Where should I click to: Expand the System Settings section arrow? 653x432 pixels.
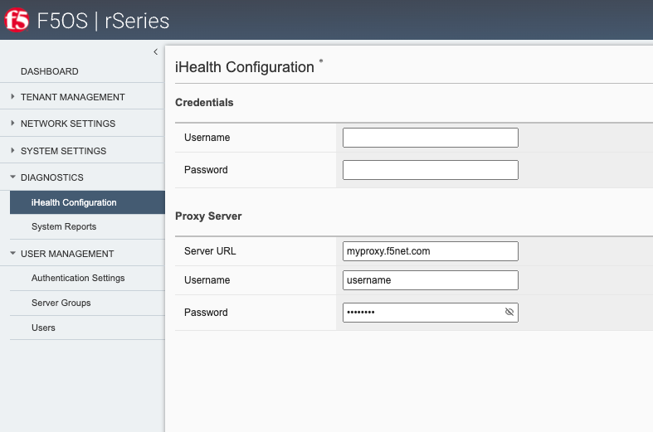point(12,150)
